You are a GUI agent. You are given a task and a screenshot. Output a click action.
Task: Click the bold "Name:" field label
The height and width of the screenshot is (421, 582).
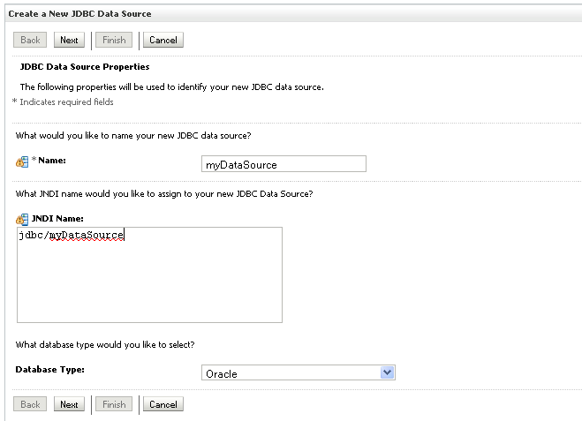pos(51,161)
